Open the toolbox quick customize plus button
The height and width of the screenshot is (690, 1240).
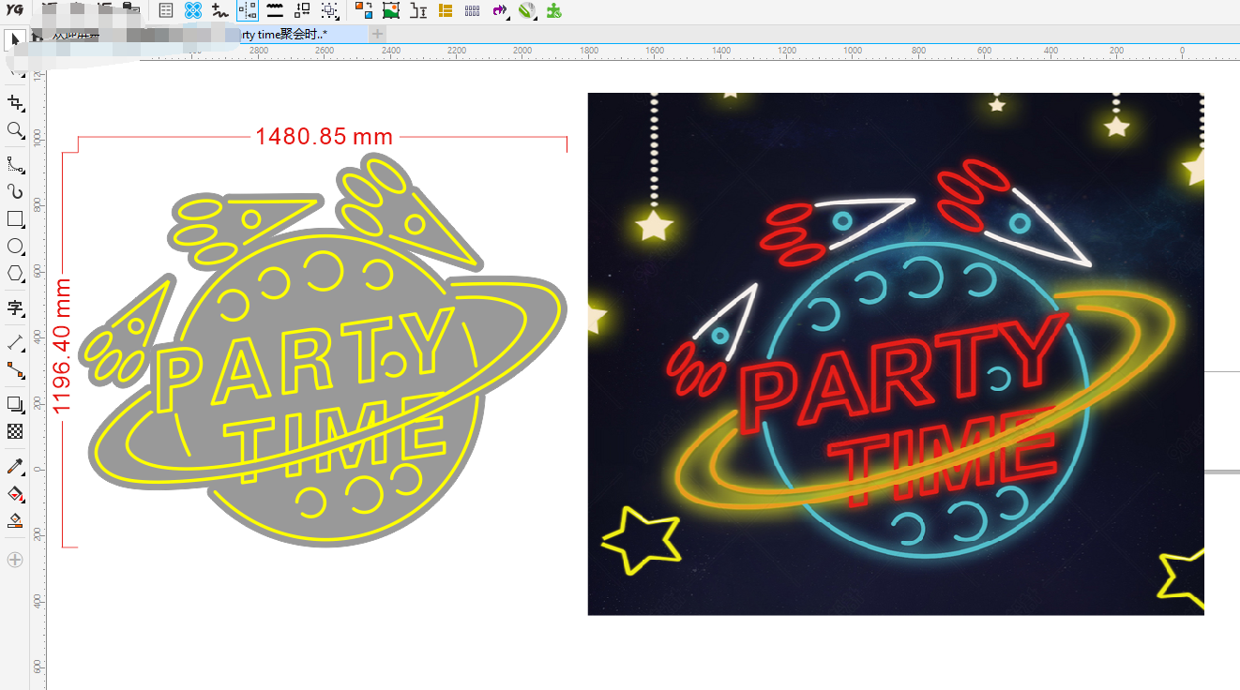pos(15,560)
